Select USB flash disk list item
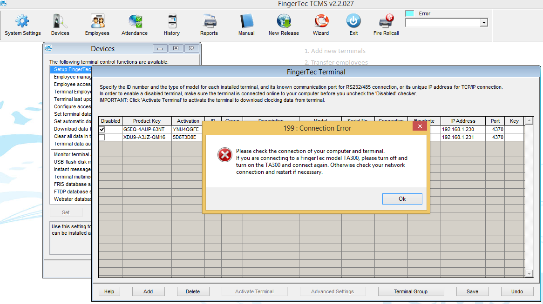 click(71, 162)
